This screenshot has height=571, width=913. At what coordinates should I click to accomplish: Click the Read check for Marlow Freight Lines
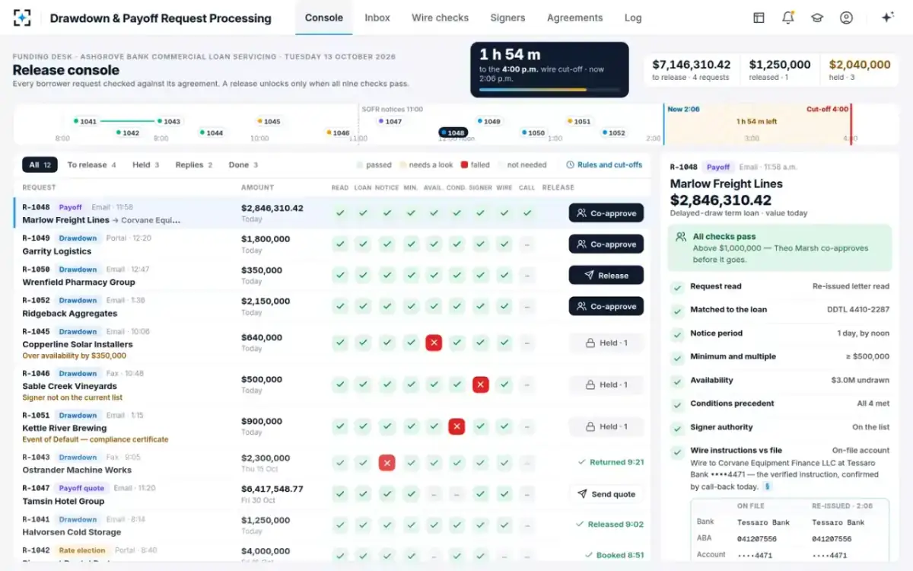coord(340,213)
